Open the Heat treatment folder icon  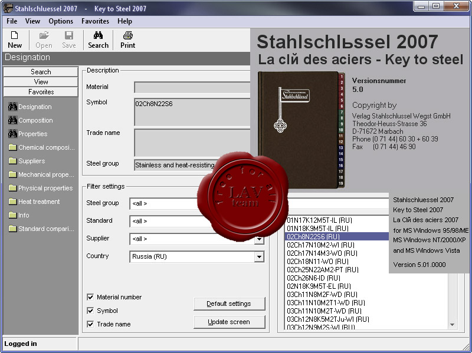click(x=12, y=202)
